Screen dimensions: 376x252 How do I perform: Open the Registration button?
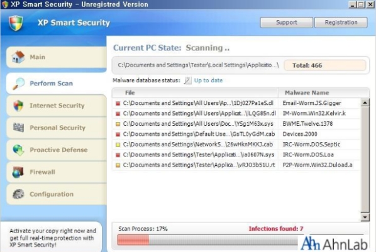click(x=341, y=22)
